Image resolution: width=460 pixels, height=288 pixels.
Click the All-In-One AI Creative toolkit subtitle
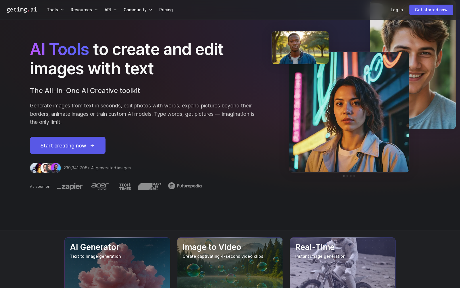(x=85, y=91)
